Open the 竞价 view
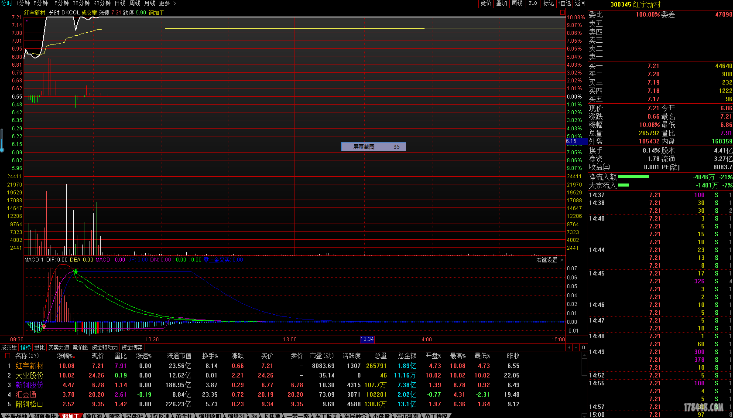This screenshot has height=418, width=733. [x=486, y=3]
